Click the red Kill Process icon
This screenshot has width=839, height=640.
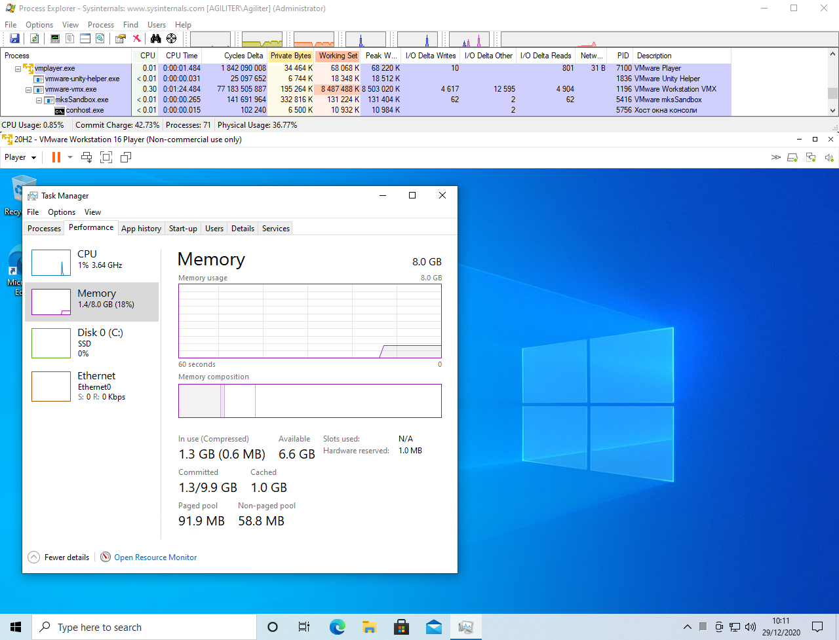click(x=136, y=39)
